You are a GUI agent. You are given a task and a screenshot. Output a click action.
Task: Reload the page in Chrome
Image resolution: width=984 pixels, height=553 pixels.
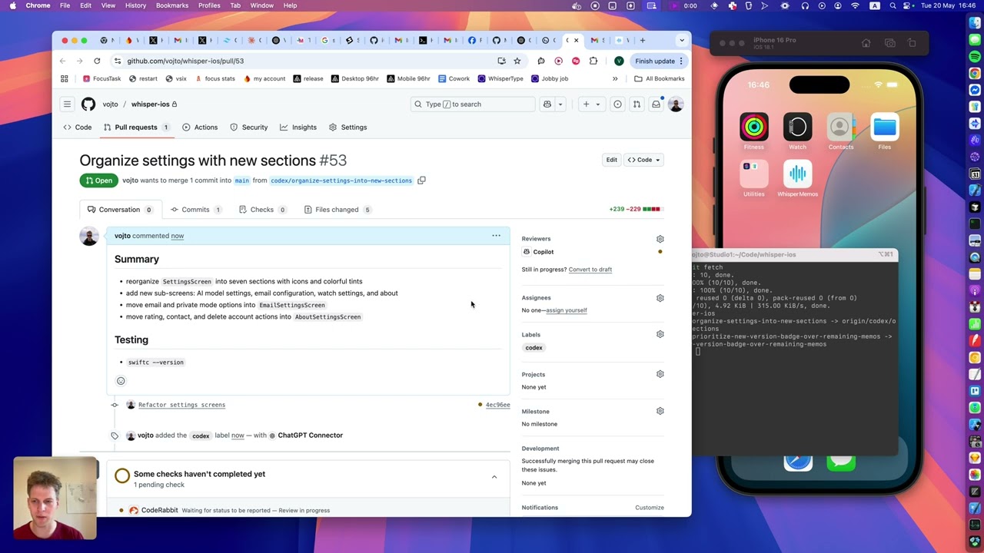tap(97, 61)
